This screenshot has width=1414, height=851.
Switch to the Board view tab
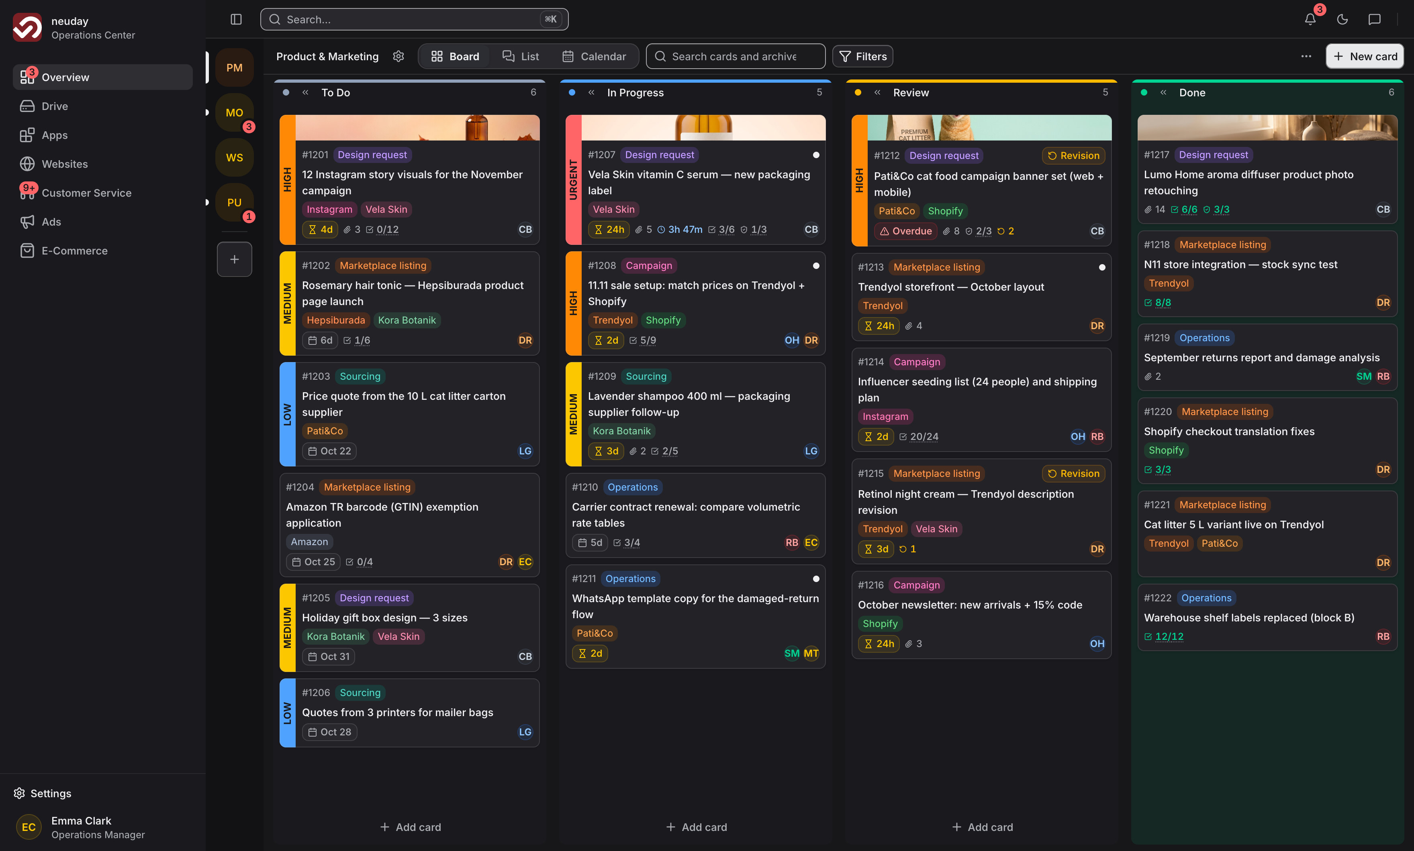pyautogui.click(x=454, y=56)
